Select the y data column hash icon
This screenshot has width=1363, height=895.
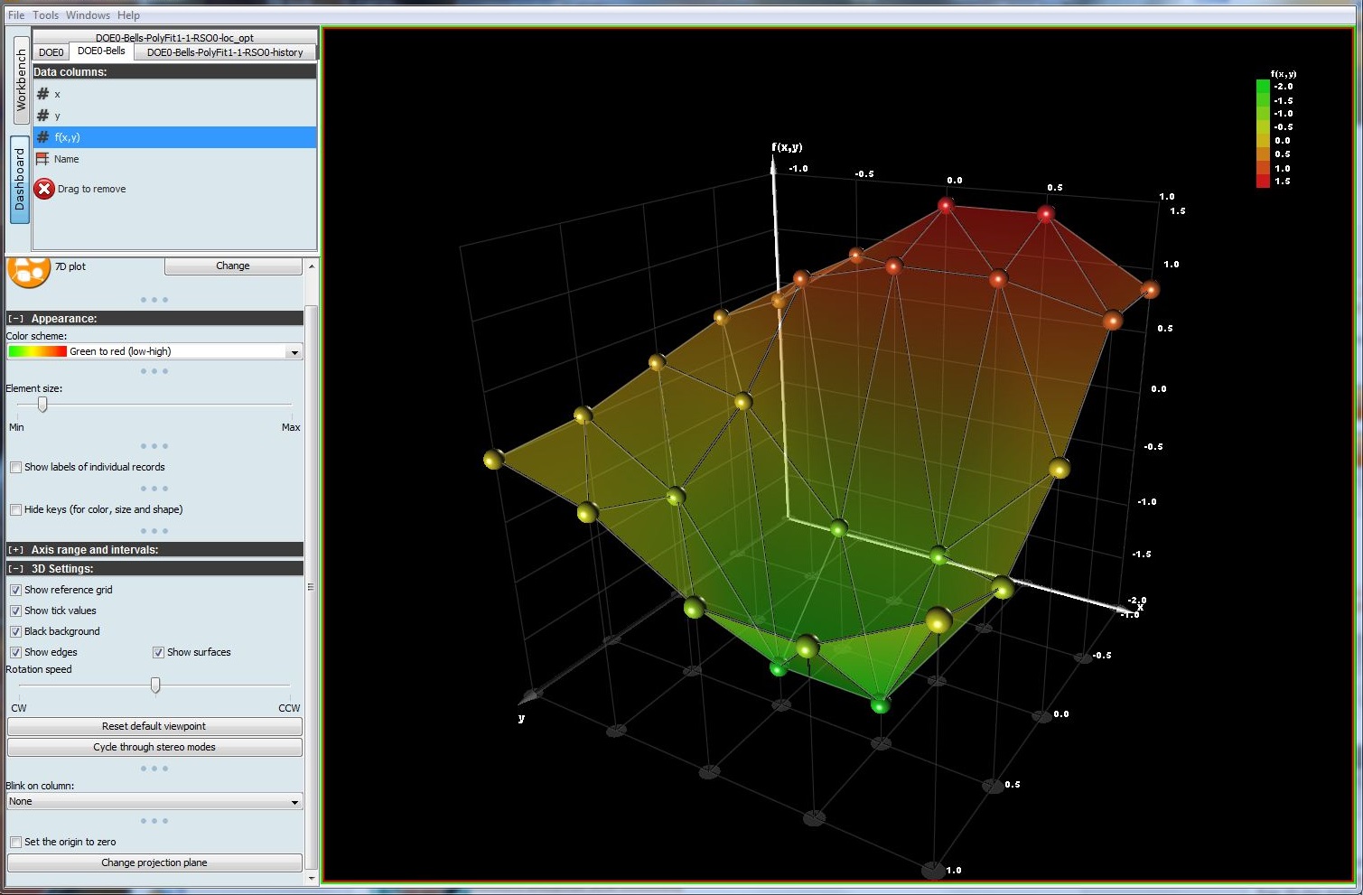42,116
